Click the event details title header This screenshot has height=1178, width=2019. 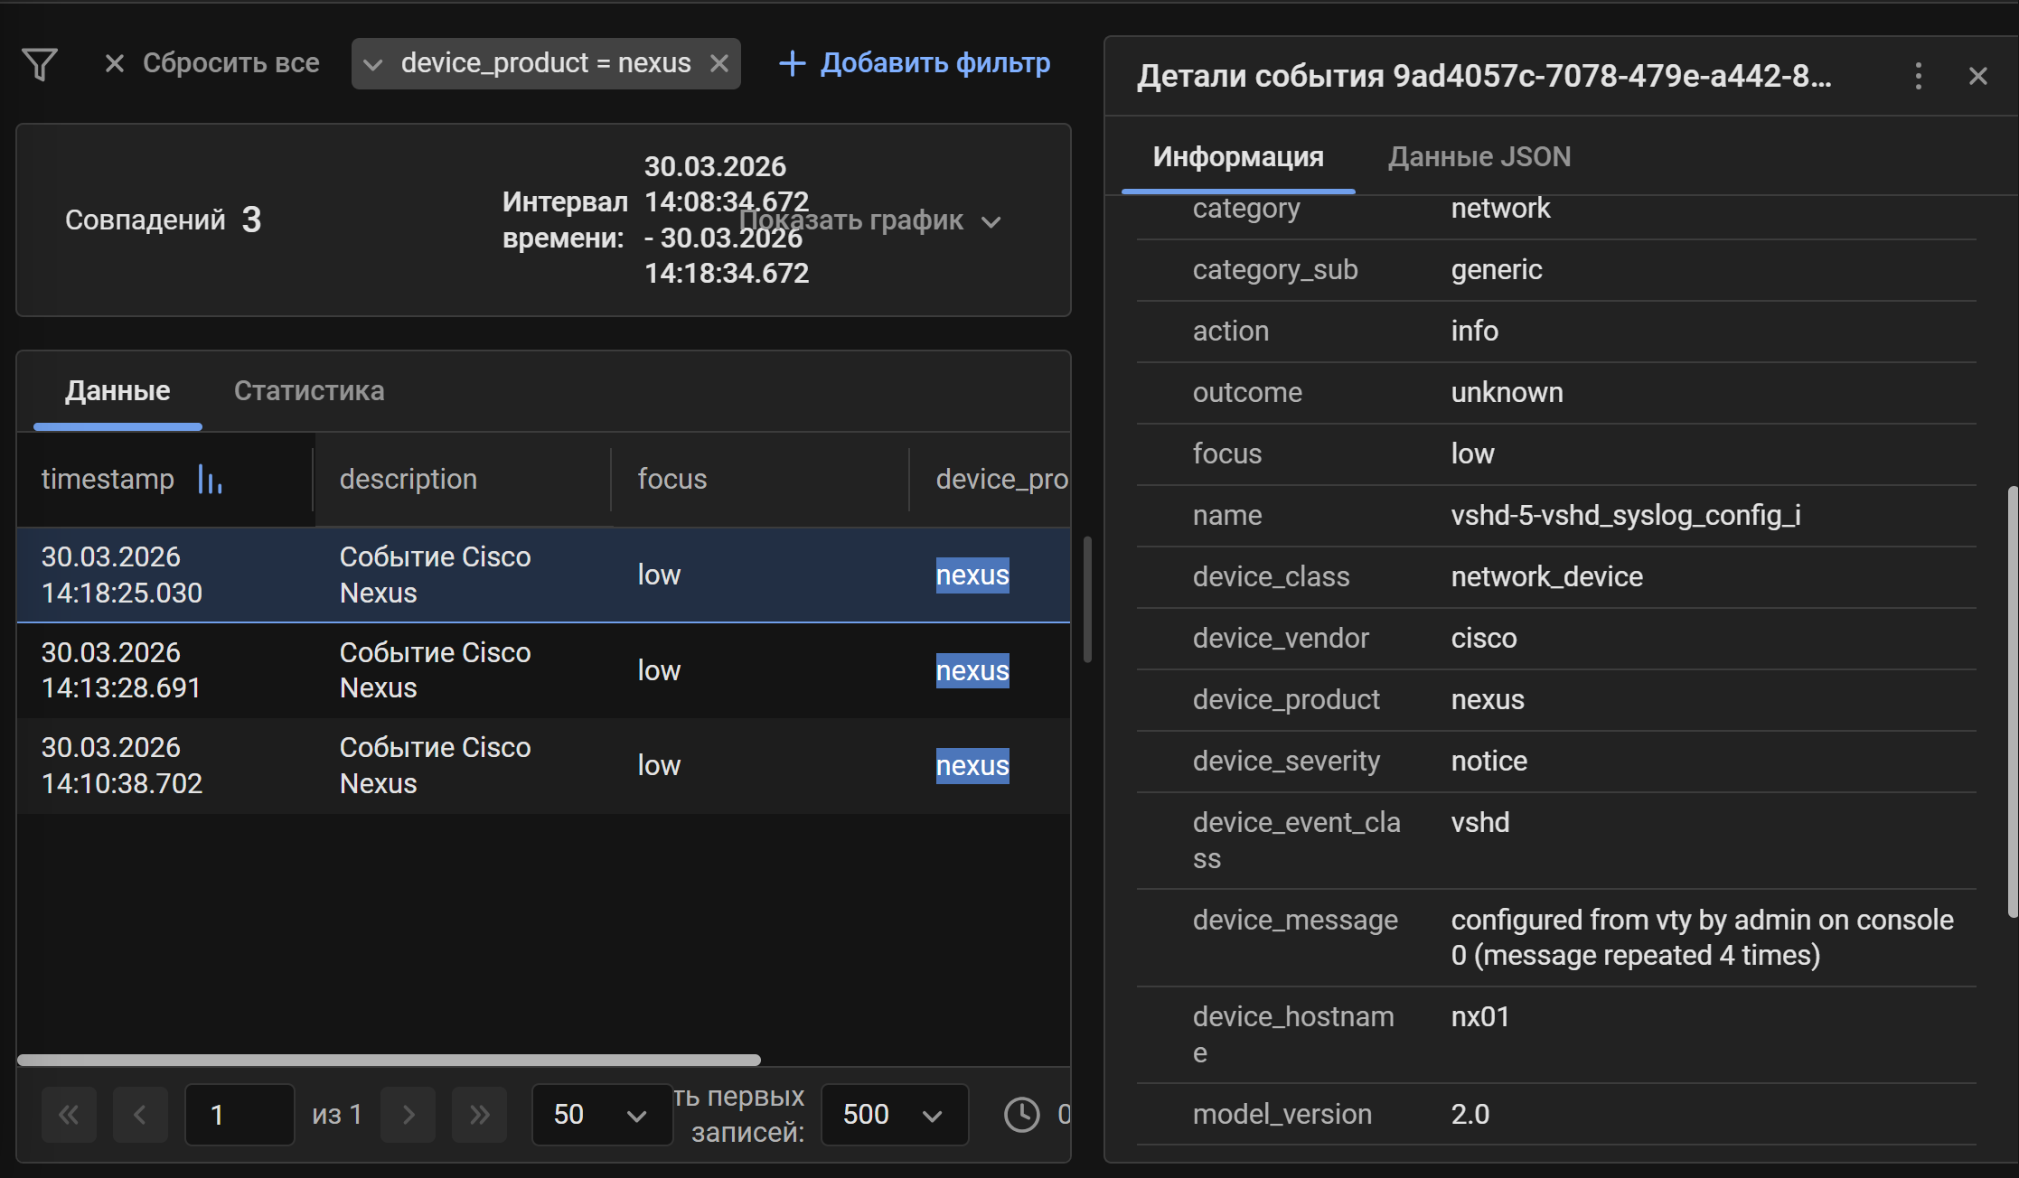(x=1484, y=76)
